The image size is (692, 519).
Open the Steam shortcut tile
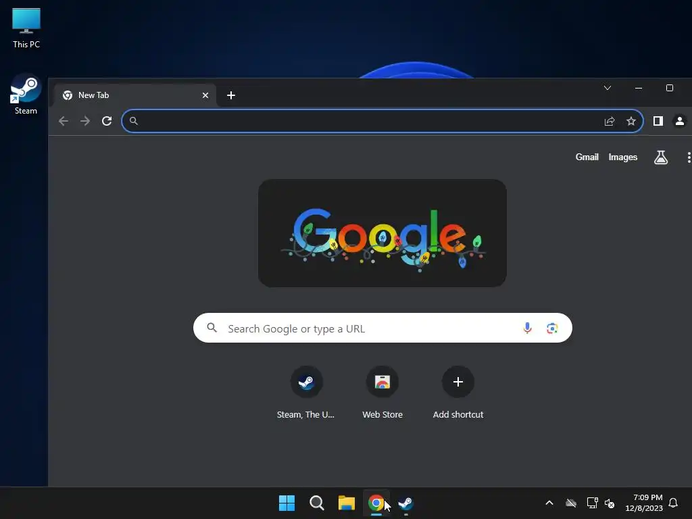click(x=306, y=392)
